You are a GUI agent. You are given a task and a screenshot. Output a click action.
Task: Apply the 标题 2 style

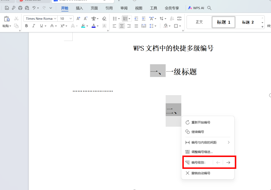click(x=248, y=22)
